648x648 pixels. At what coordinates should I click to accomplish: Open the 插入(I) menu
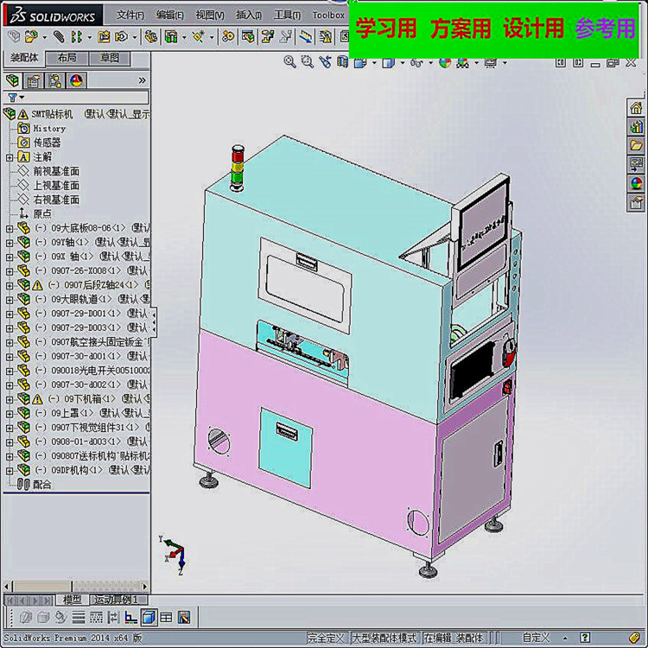pos(249,16)
